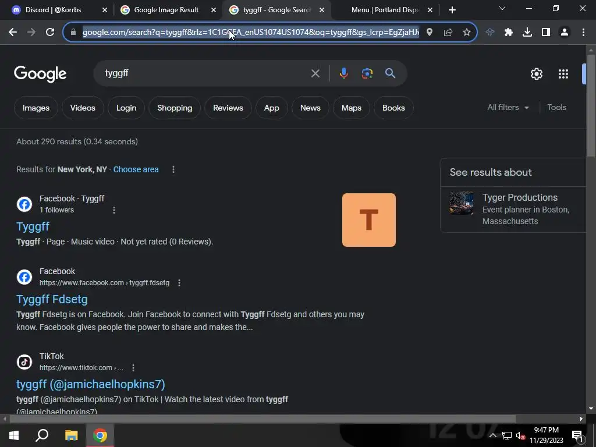
Task: Open more options for Tyggff Fdsetg result
Action: click(x=179, y=283)
